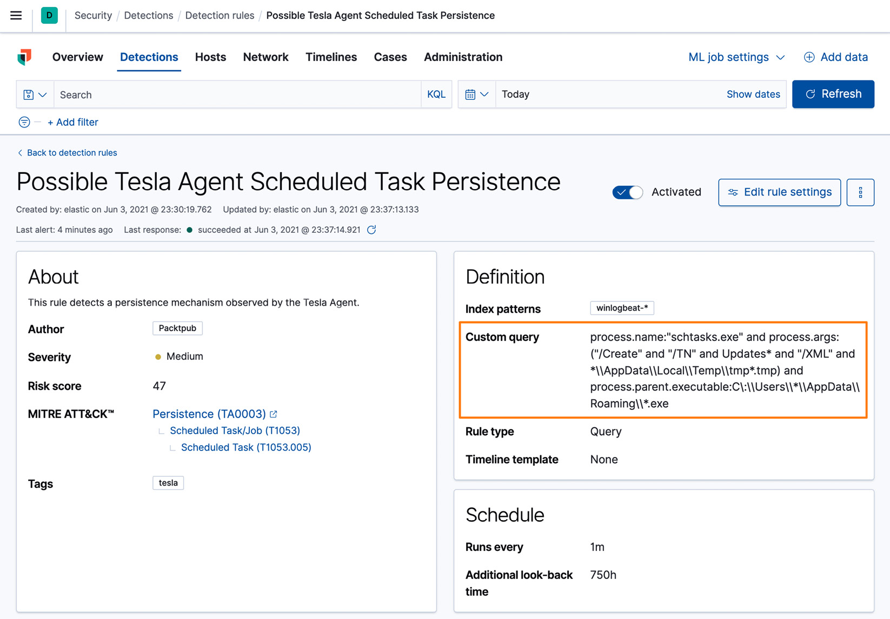Click the custom query text

click(725, 370)
